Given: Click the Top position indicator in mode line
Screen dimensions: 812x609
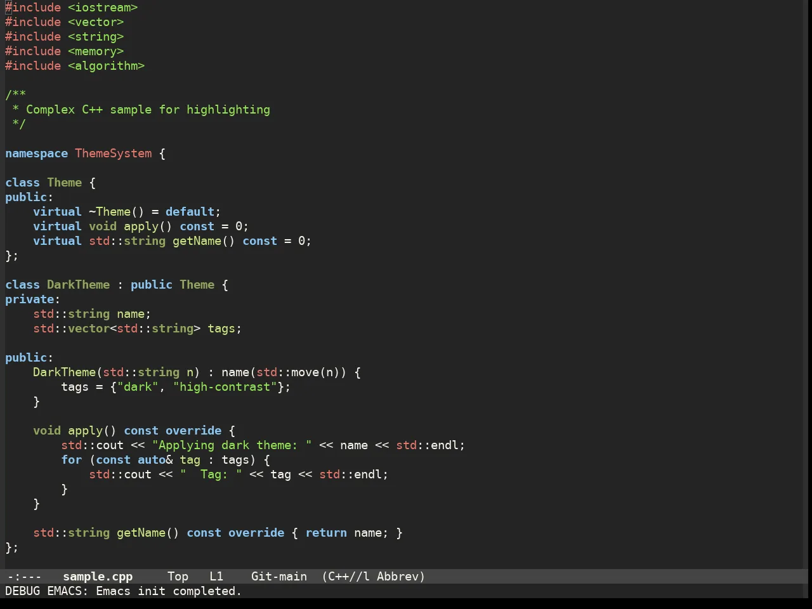Looking at the screenshot, I should [x=178, y=577].
